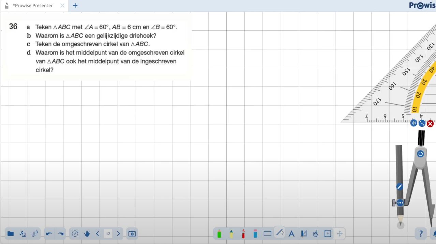The image size is (436, 244).
Task: Choose the eraser tool
Action: [255, 233]
